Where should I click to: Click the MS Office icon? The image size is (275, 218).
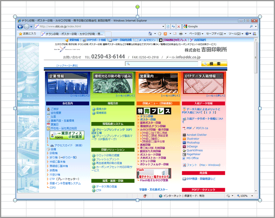coord(184,158)
